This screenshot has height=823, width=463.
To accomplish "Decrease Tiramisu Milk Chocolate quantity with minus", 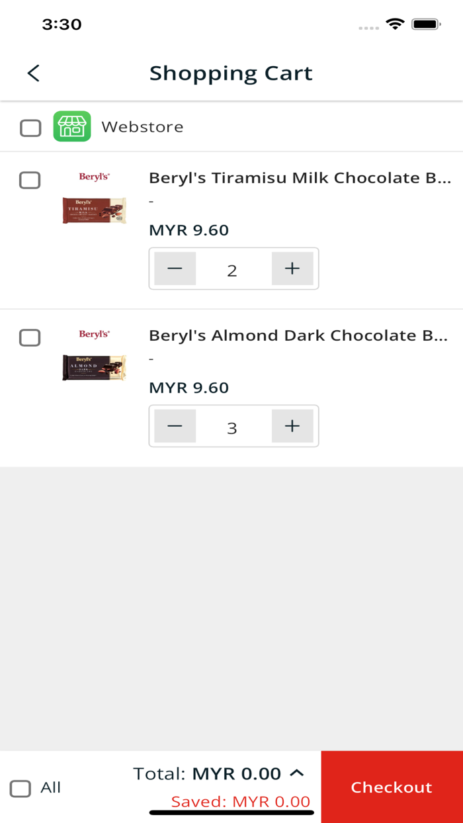I will [175, 269].
